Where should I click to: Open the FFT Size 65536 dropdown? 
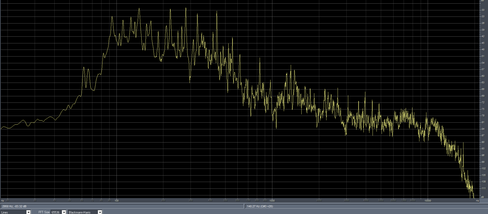59,212
